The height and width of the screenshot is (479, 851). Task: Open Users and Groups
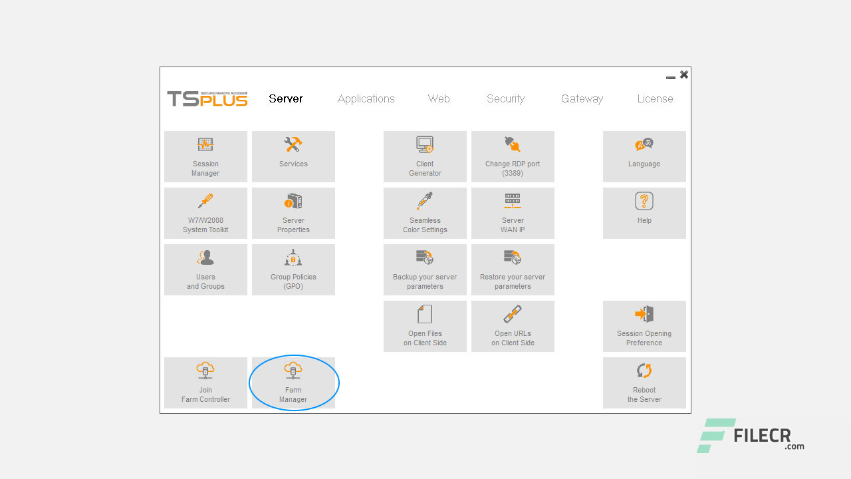pos(205,269)
